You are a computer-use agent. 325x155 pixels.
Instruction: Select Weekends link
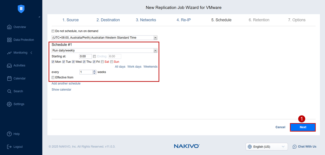tap(150, 67)
